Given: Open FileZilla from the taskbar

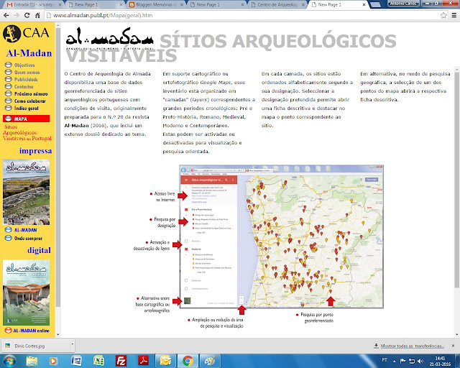Looking at the screenshot, I should point(121,361).
